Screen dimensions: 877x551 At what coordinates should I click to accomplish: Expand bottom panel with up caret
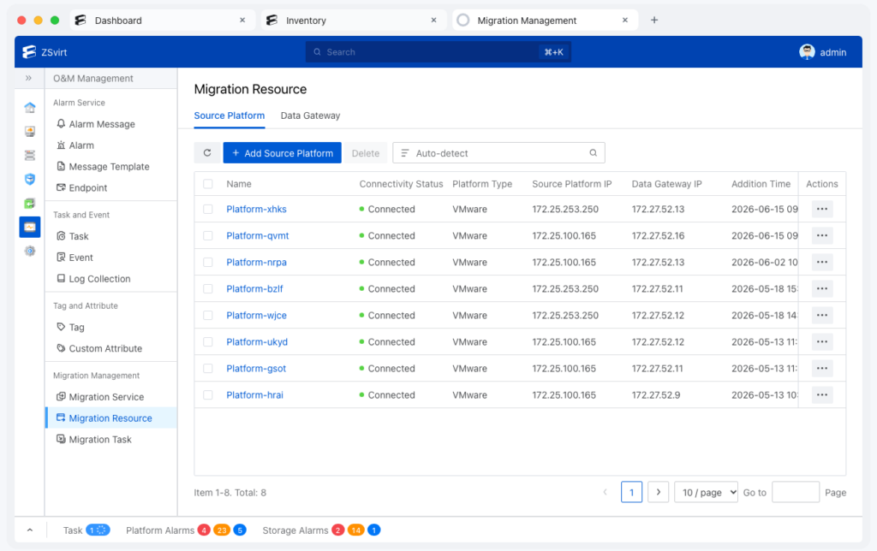coord(30,530)
